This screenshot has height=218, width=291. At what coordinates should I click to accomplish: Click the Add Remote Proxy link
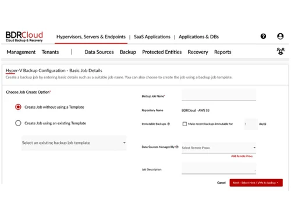click(x=242, y=156)
